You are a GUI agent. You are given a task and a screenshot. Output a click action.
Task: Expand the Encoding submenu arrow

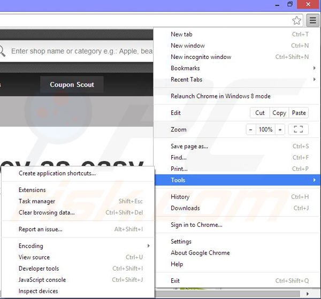[x=148, y=246]
